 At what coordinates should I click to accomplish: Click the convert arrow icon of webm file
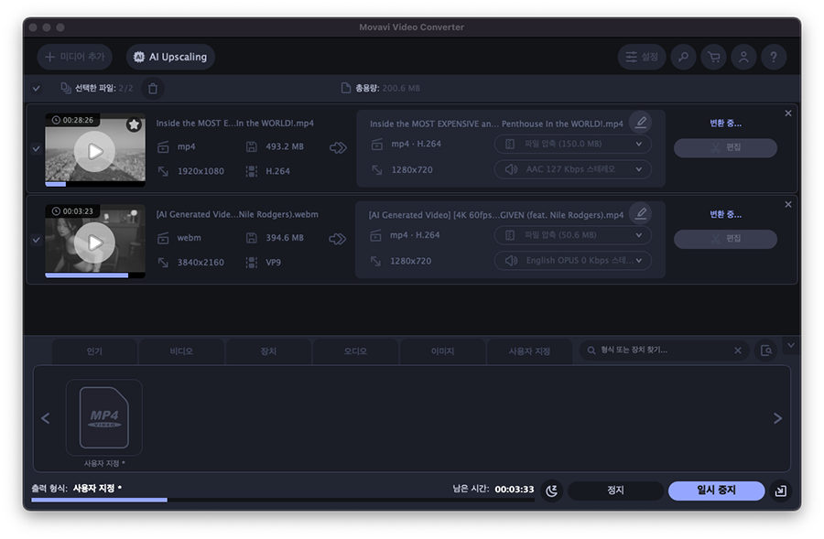(338, 239)
